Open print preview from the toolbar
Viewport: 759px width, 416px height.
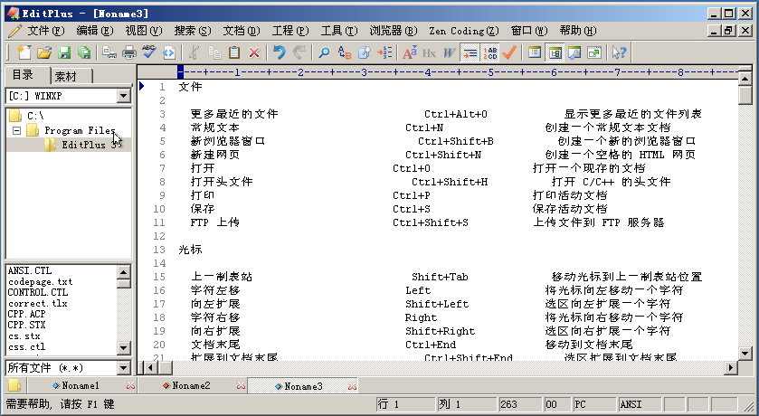(x=109, y=52)
